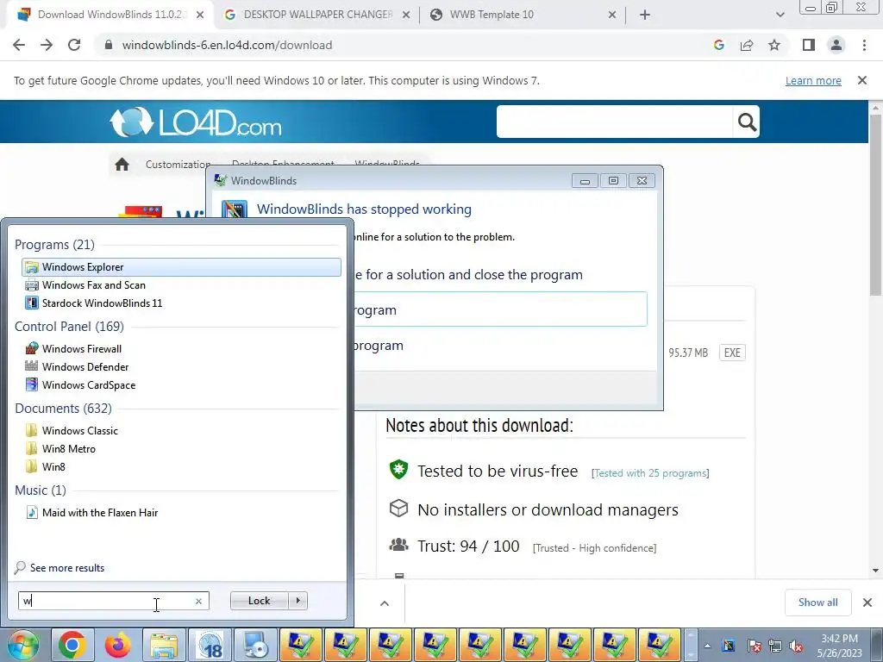Viewport: 883px width, 662px height.
Task: Open Chrome three-dot menu
Action: [864, 45]
